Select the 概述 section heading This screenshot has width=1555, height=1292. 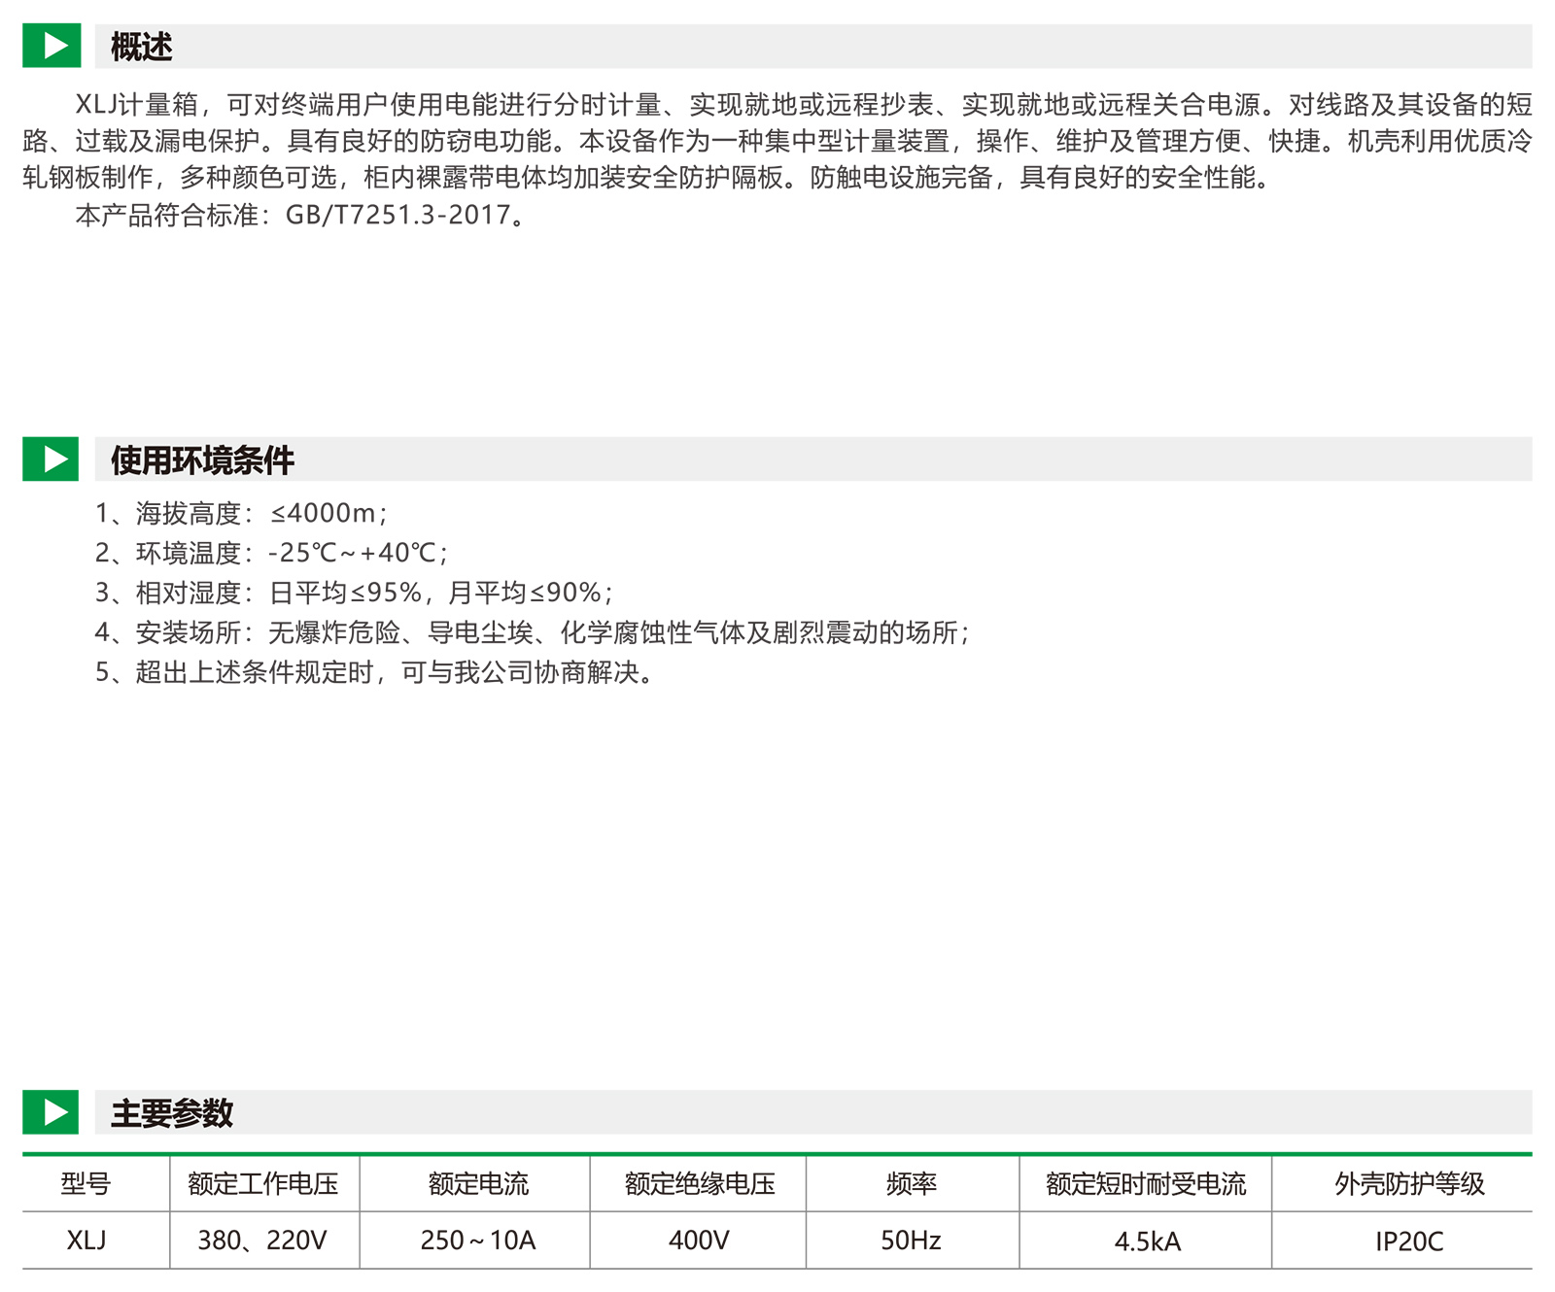141,47
